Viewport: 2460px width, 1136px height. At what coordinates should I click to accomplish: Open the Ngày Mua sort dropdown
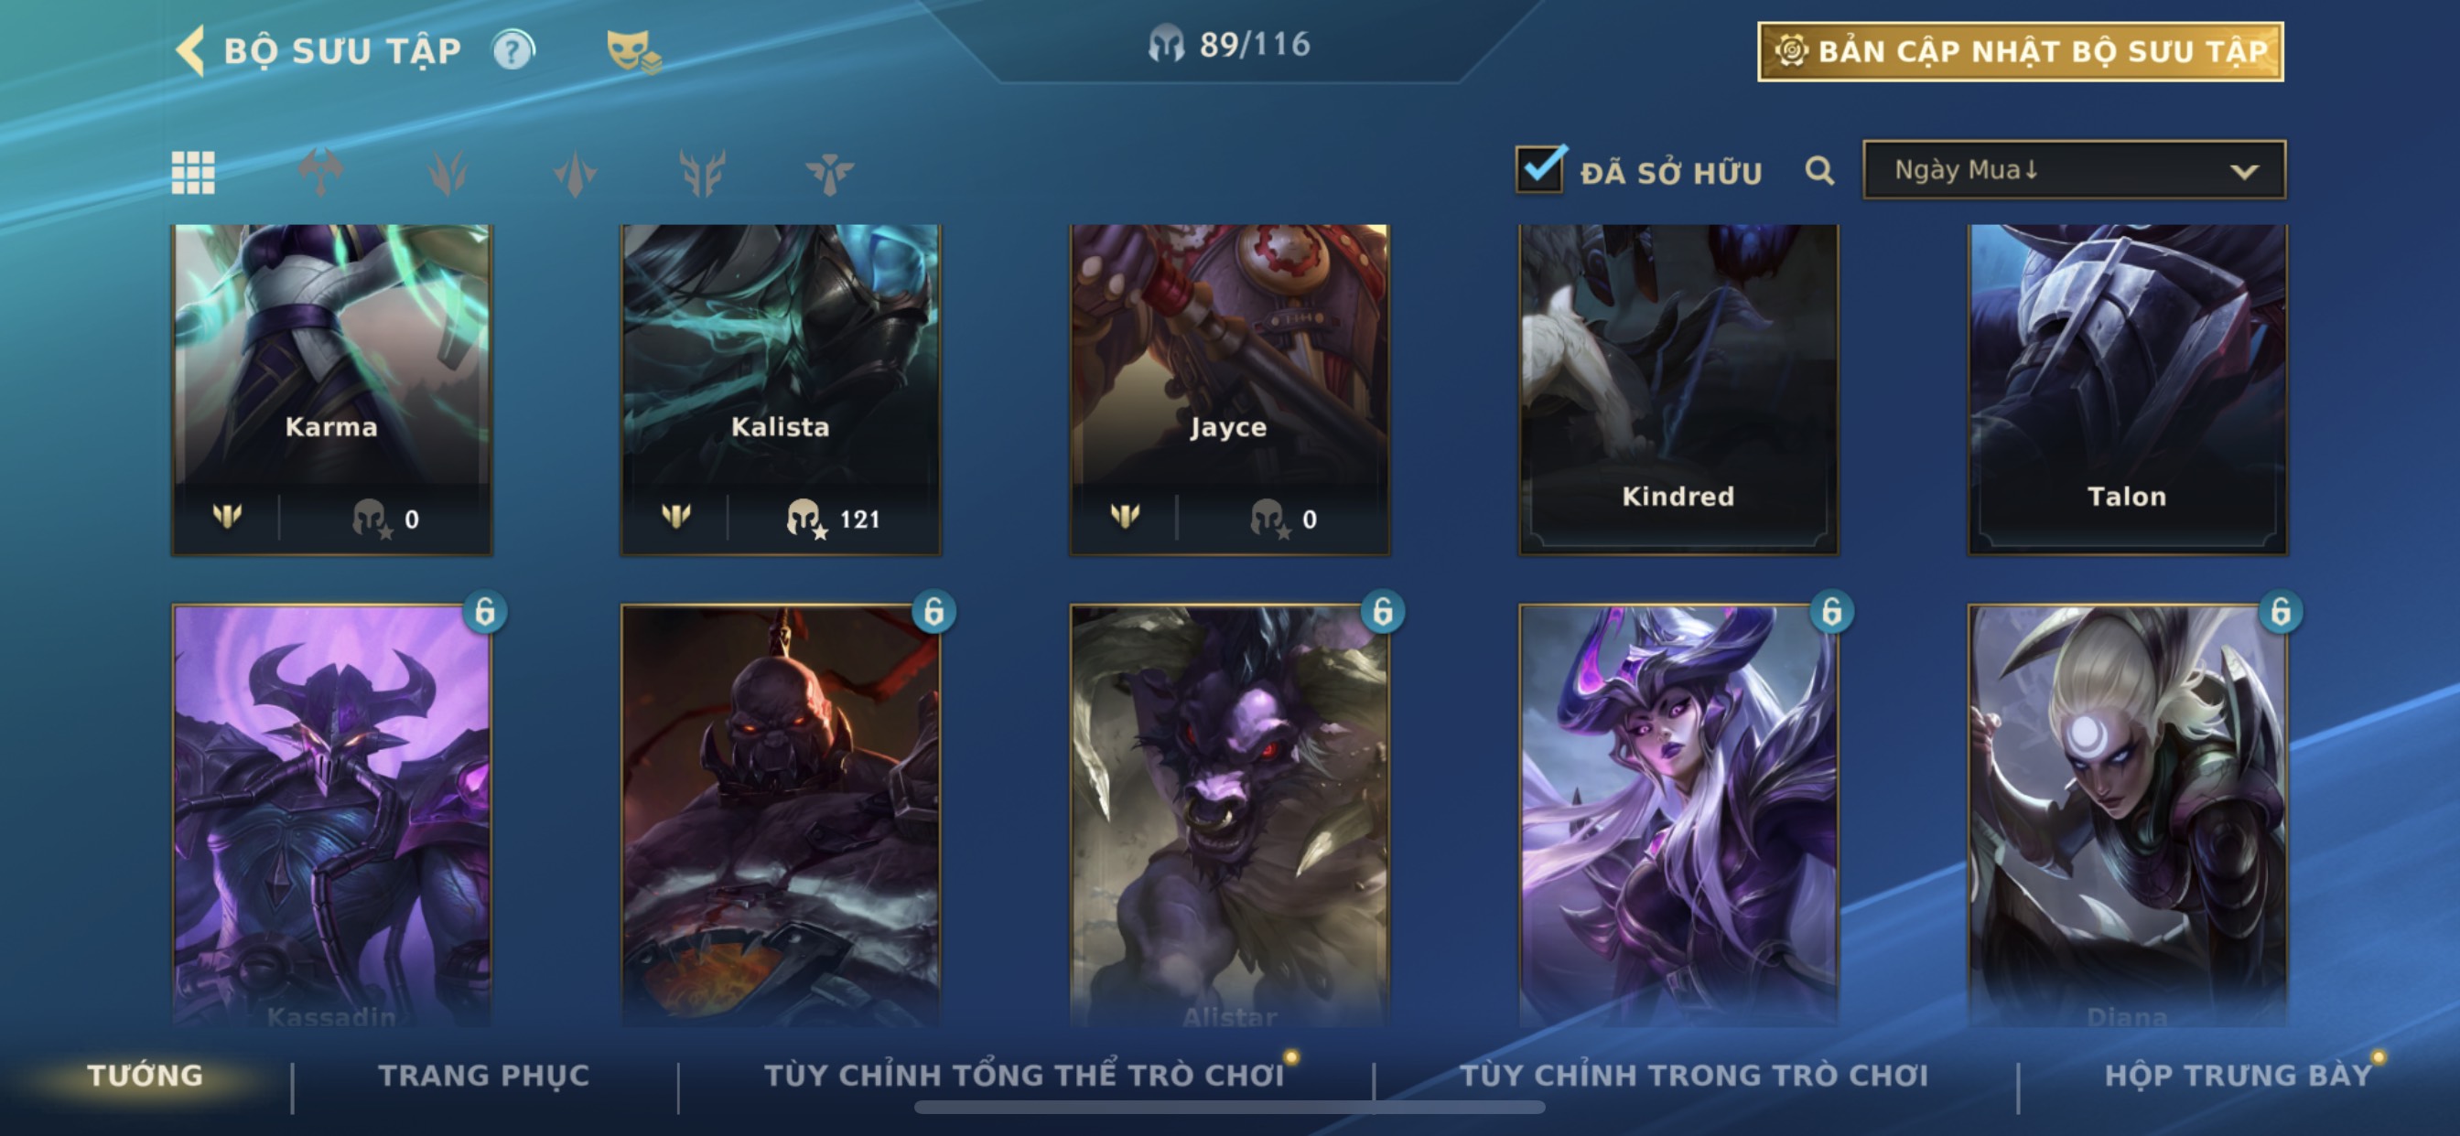coord(2074,170)
